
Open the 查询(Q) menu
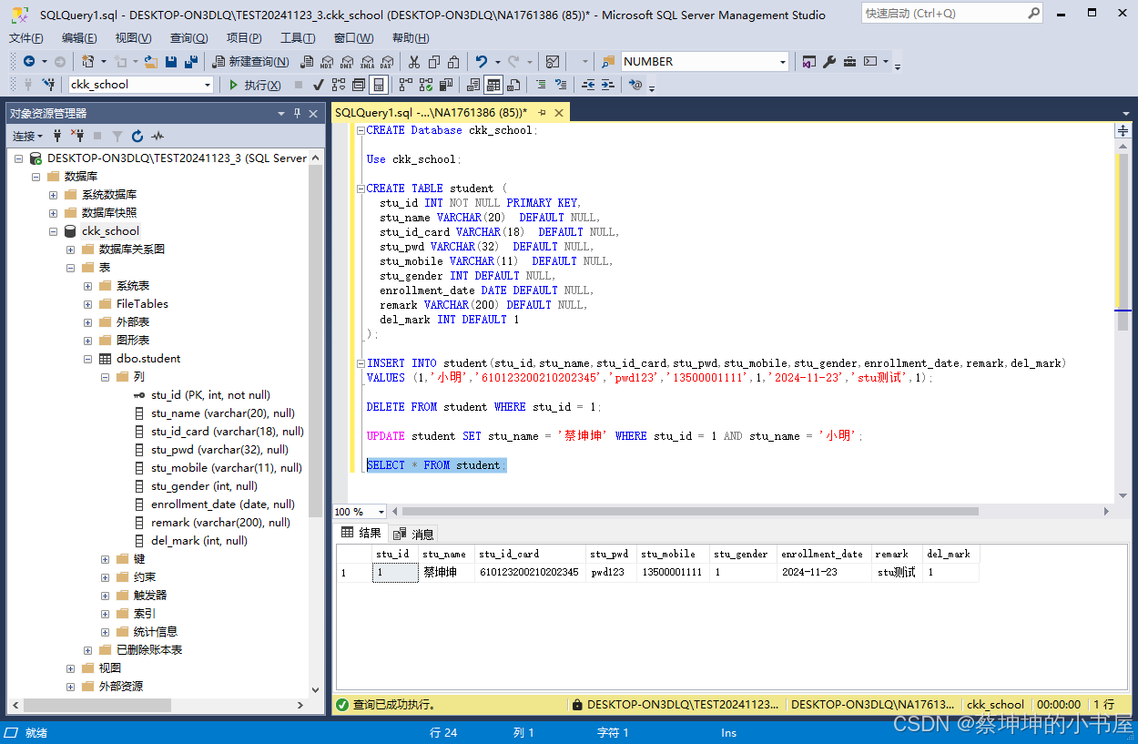tap(188, 37)
